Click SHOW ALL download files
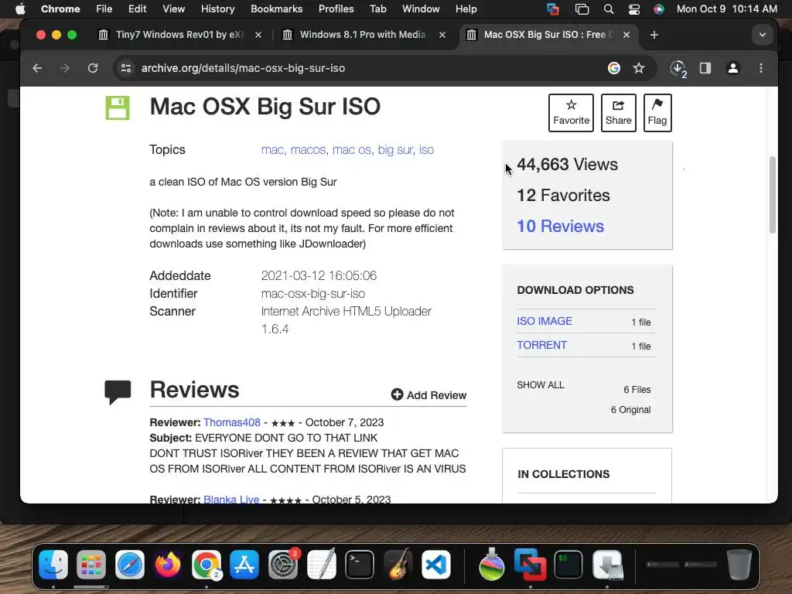This screenshot has height=594, width=792. [x=540, y=385]
